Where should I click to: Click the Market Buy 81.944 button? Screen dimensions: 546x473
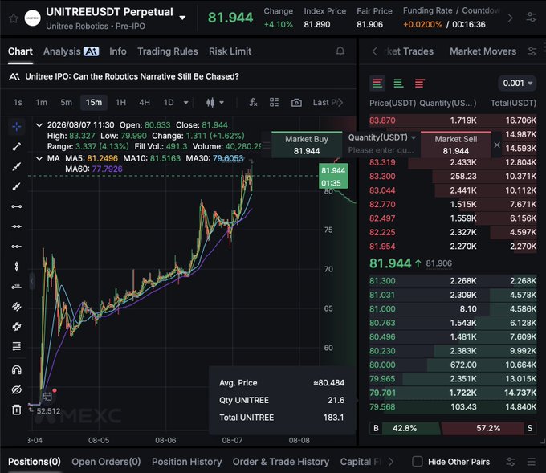point(307,145)
